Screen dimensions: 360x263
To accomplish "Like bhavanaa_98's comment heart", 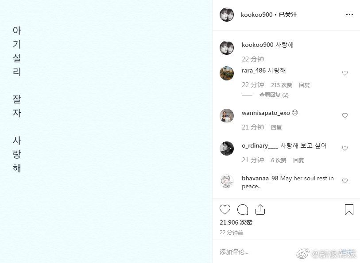I will pyautogui.click(x=345, y=181).
